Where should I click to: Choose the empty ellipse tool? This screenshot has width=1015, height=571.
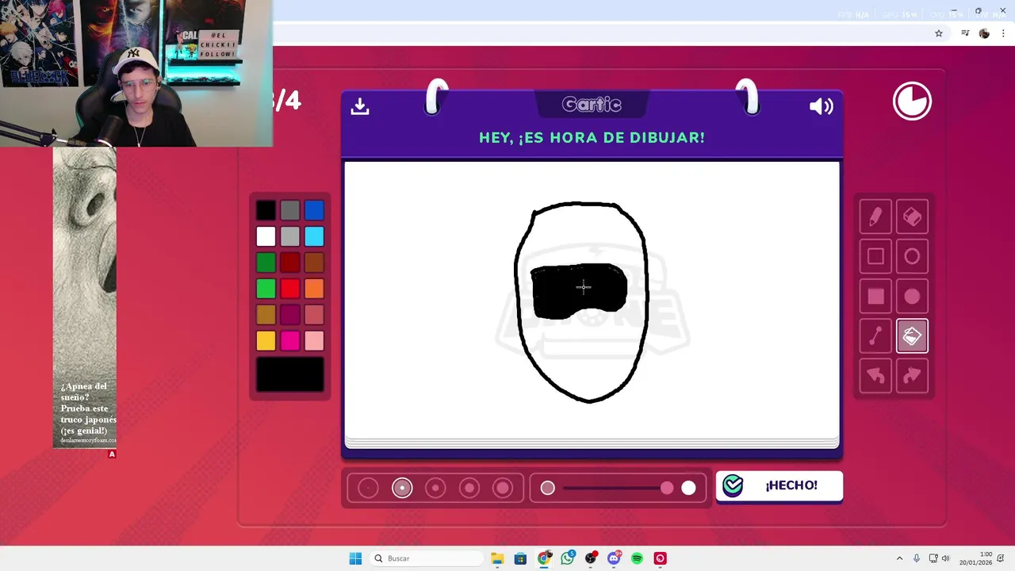point(912,256)
